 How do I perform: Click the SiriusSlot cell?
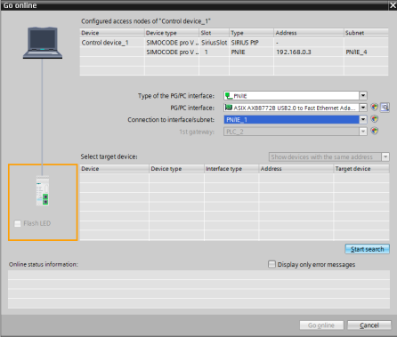(x=214, y=43)
